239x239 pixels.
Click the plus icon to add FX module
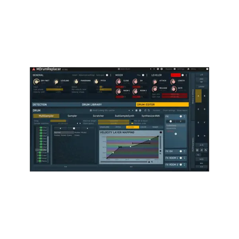(x=176, y=134)
